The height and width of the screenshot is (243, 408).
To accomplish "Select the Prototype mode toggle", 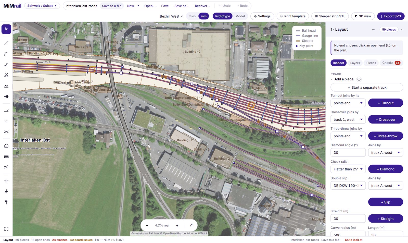I will [222, 16].
